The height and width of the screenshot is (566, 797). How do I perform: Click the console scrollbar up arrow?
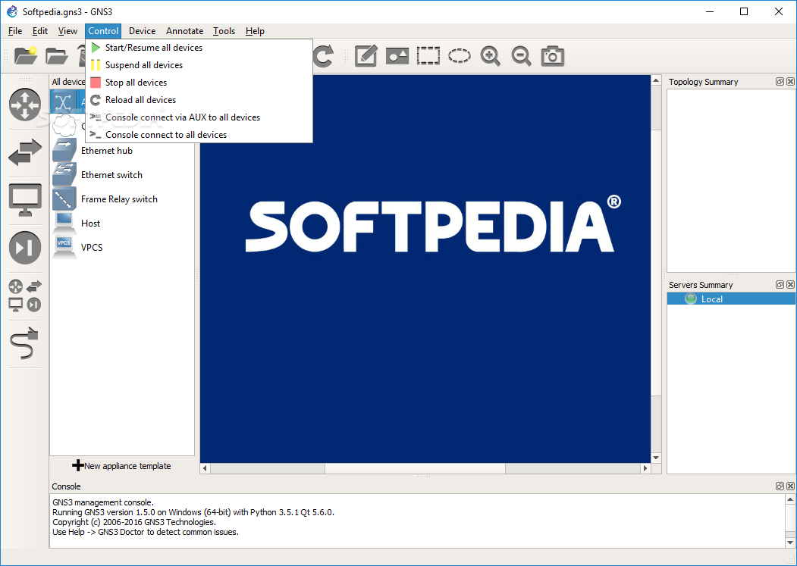pos(790,499)
